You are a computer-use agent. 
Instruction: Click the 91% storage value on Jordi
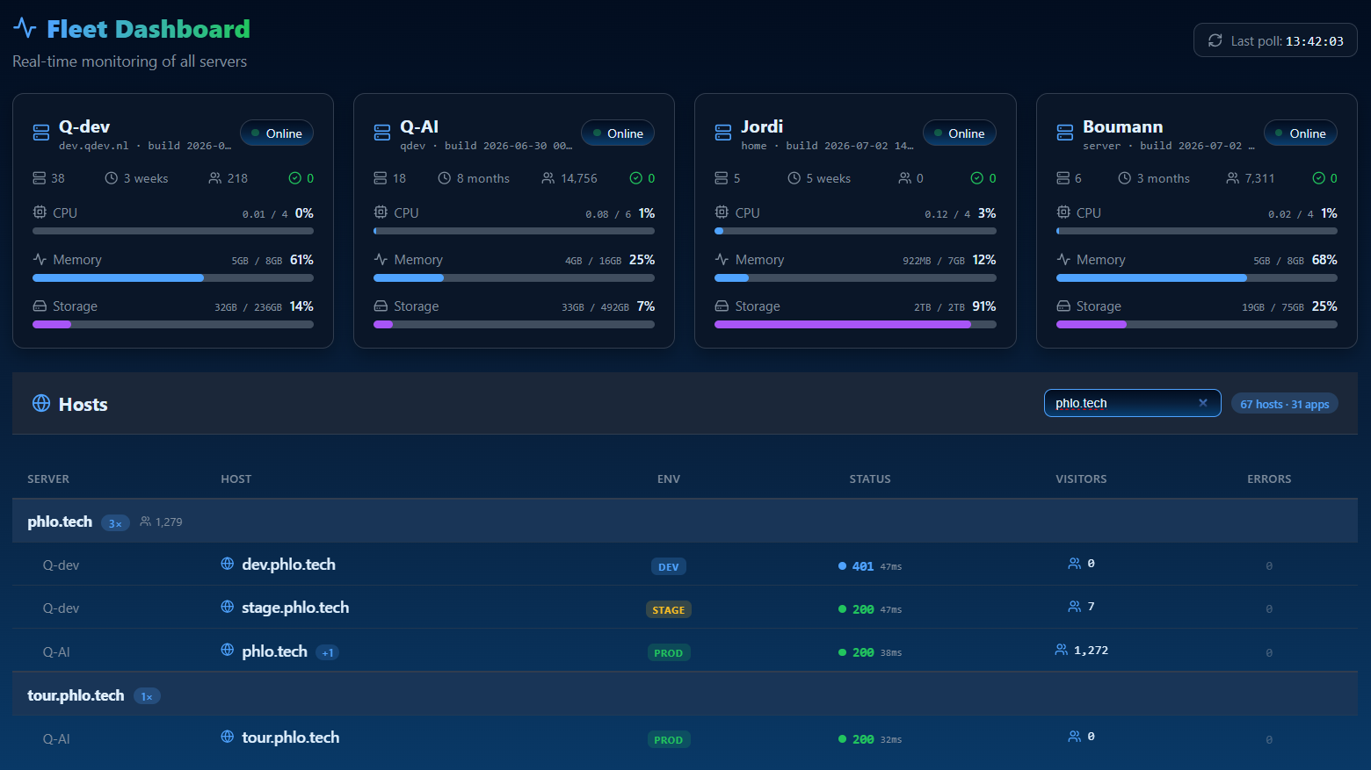click(x=984, y=306)
